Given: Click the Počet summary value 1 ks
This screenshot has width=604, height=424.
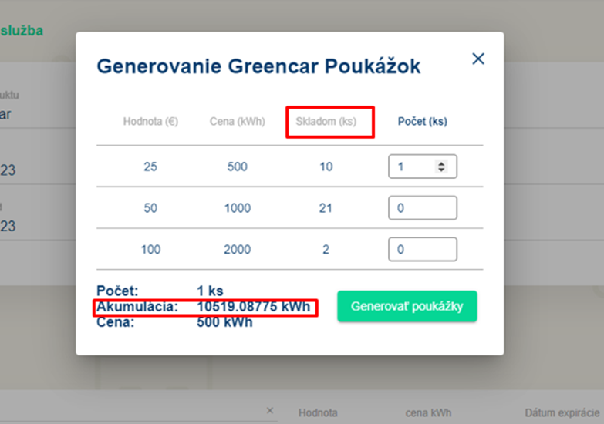Looking at the screenshot, I should [210, 291].
